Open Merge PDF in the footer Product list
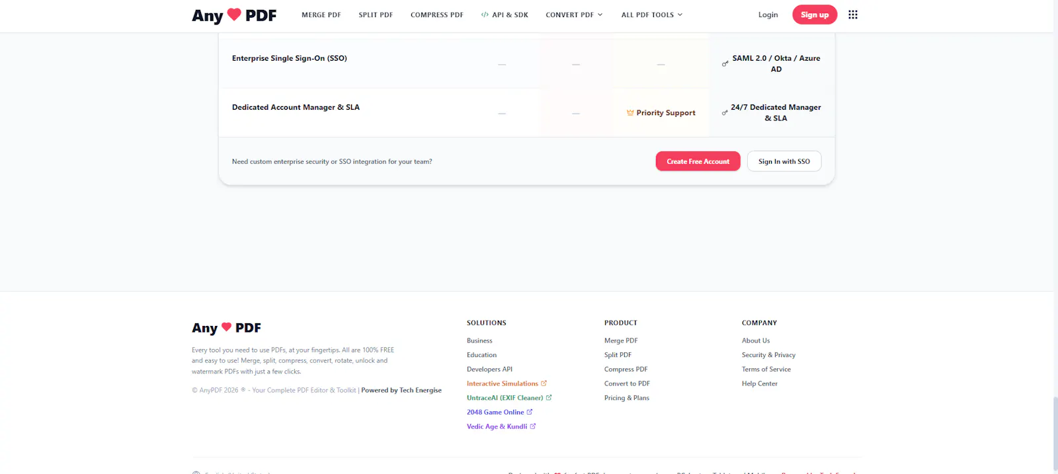This screenshot has height=474, width=1058. pyautogui.click(x=621, y=340)
